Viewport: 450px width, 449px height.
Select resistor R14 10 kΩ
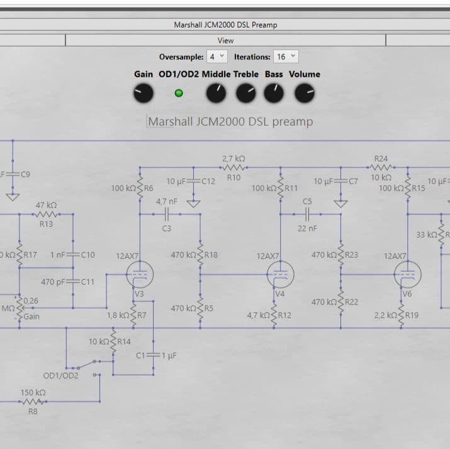tap(113, 341)
